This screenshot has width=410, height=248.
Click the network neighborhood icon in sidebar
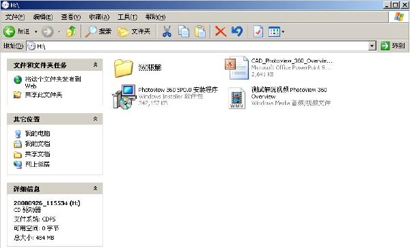click(x=18, y=165)
